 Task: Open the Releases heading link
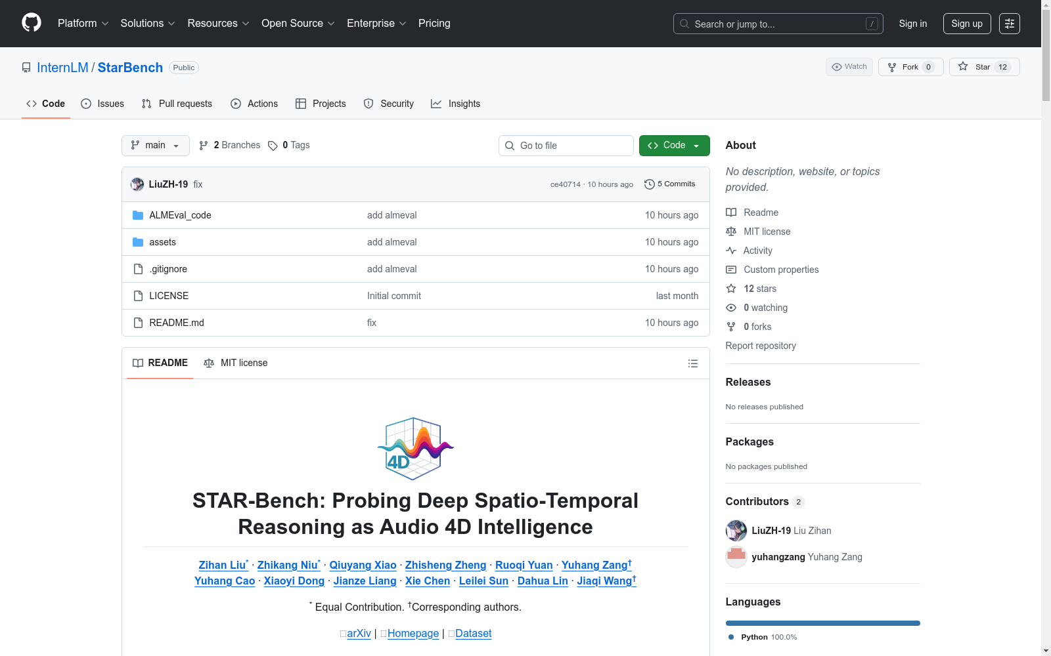pyautogui.click(x=748, y=382)
